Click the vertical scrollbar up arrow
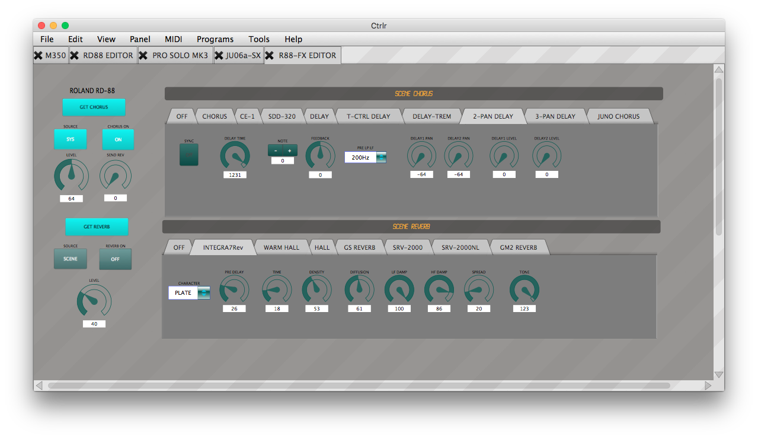758x439 pixels. coord(719,69)
